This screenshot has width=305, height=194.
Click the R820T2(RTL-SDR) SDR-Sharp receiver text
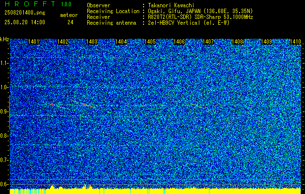[200, 17]
